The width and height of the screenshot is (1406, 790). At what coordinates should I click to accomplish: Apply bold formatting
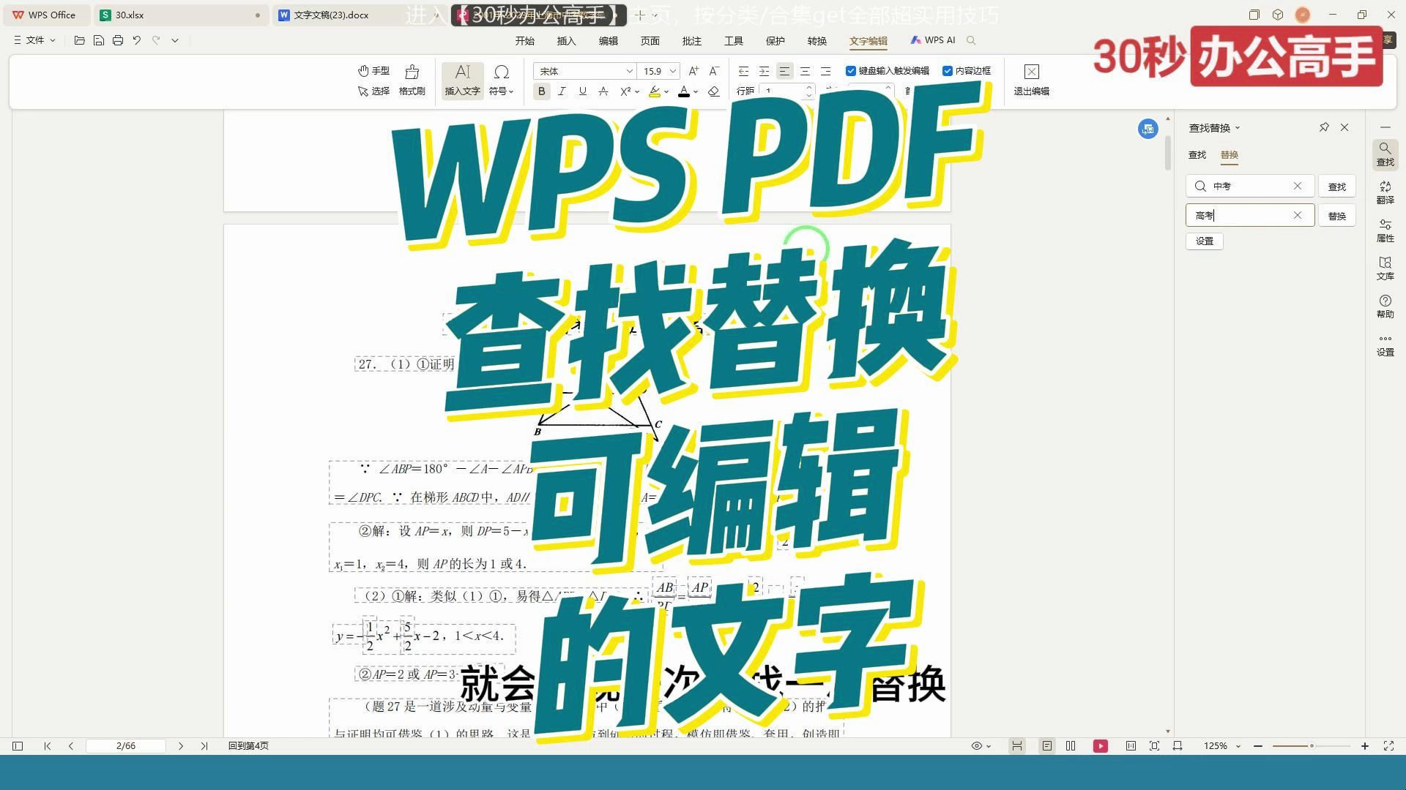coord(542,91)
